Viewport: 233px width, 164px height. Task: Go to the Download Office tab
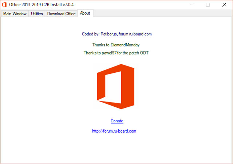click(x=61, y=14)
